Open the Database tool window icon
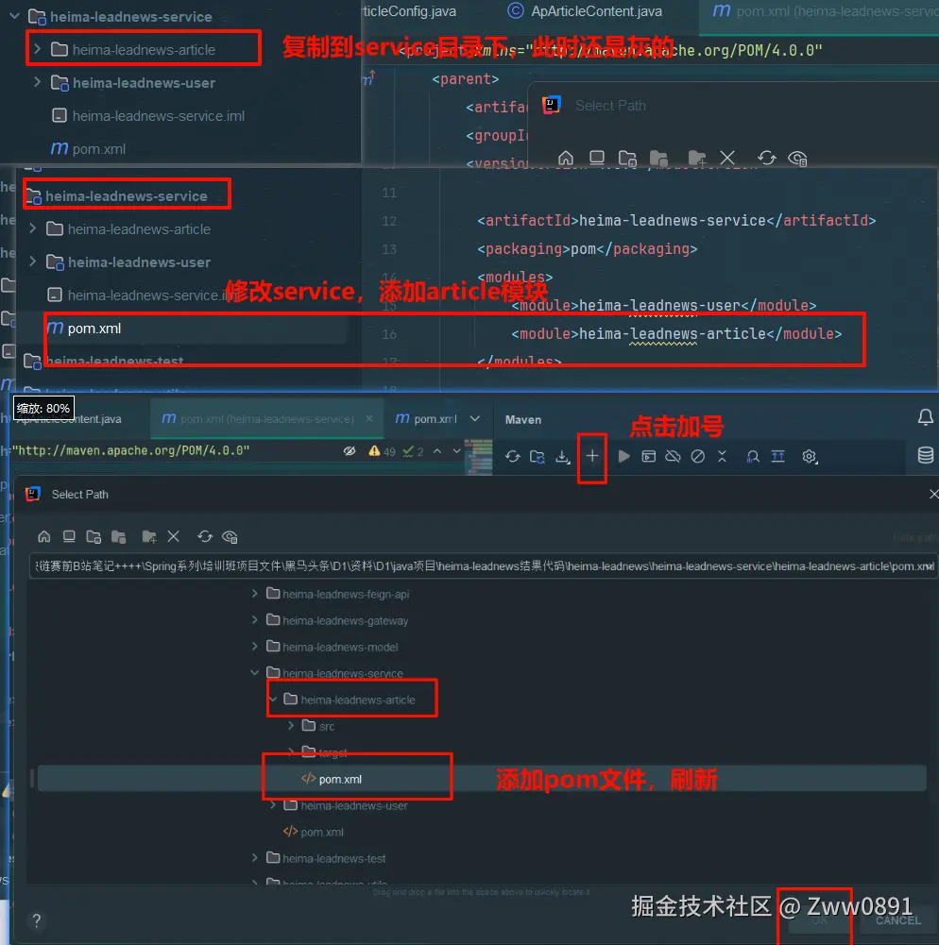Image resolution: width=939 pixels, height=945 pixels. tap(925, 455)
